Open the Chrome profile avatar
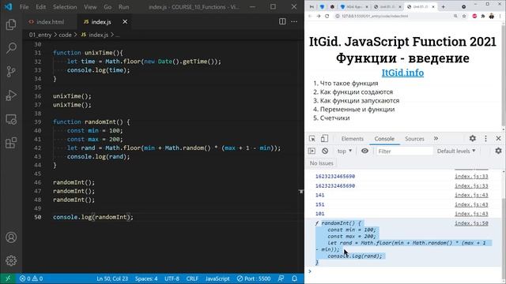The height and width of the screenshot is (284, 506). pos(492,16)
